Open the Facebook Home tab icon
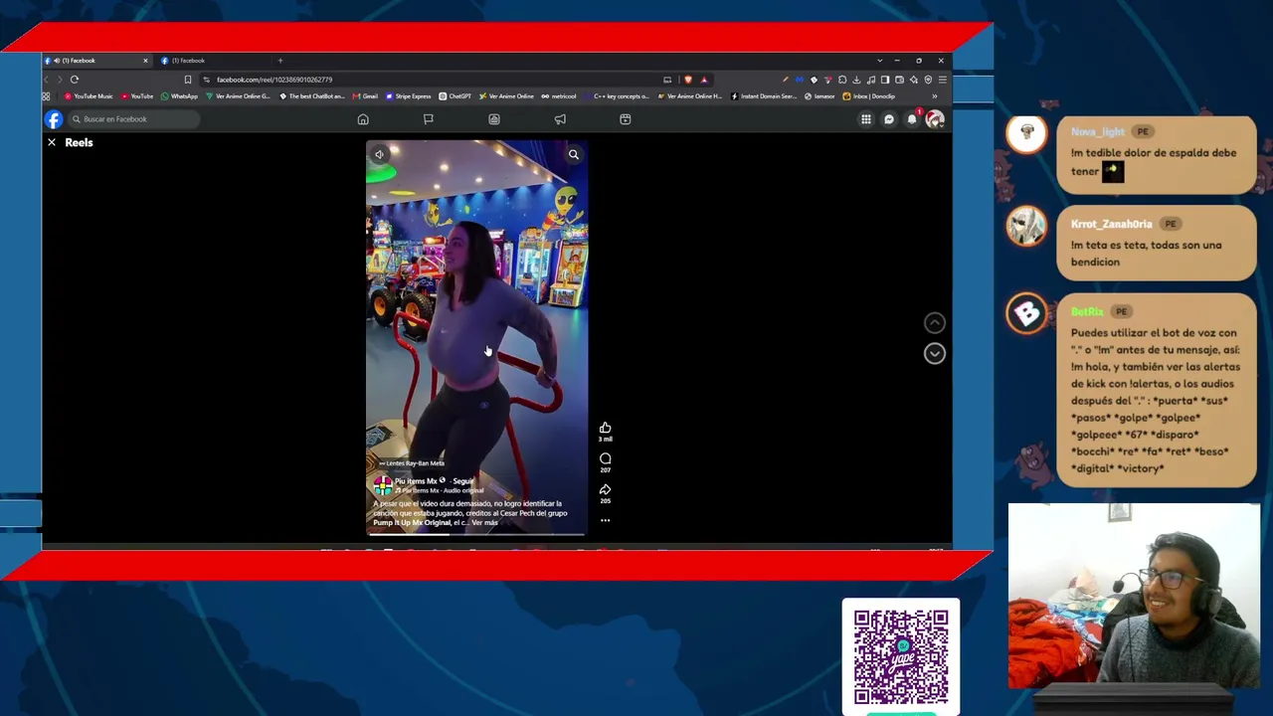Screen dimensions: 1273x716 tap(363, 119)
